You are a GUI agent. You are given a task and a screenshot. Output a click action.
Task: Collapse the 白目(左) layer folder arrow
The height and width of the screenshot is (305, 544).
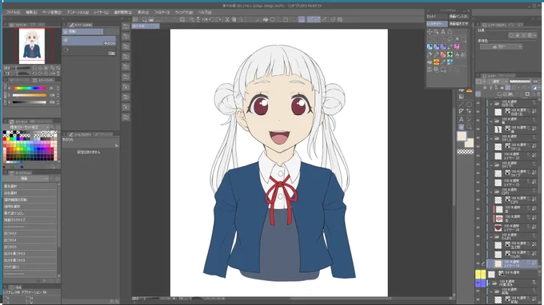coord(491,104)
